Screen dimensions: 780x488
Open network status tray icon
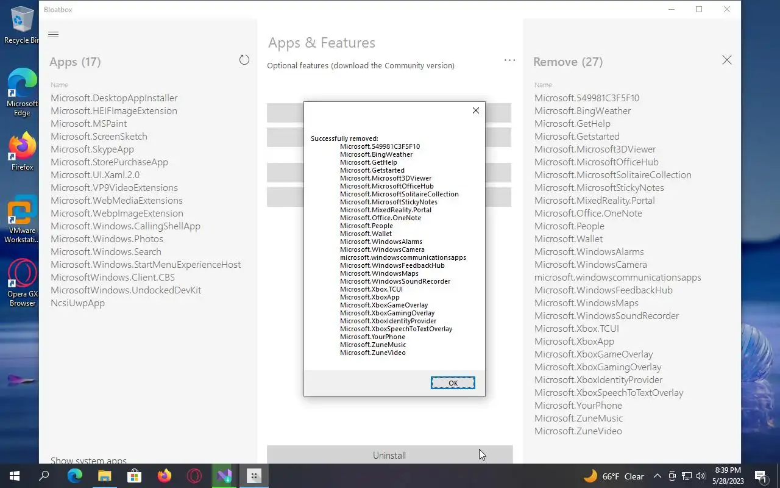coord(686,476)
